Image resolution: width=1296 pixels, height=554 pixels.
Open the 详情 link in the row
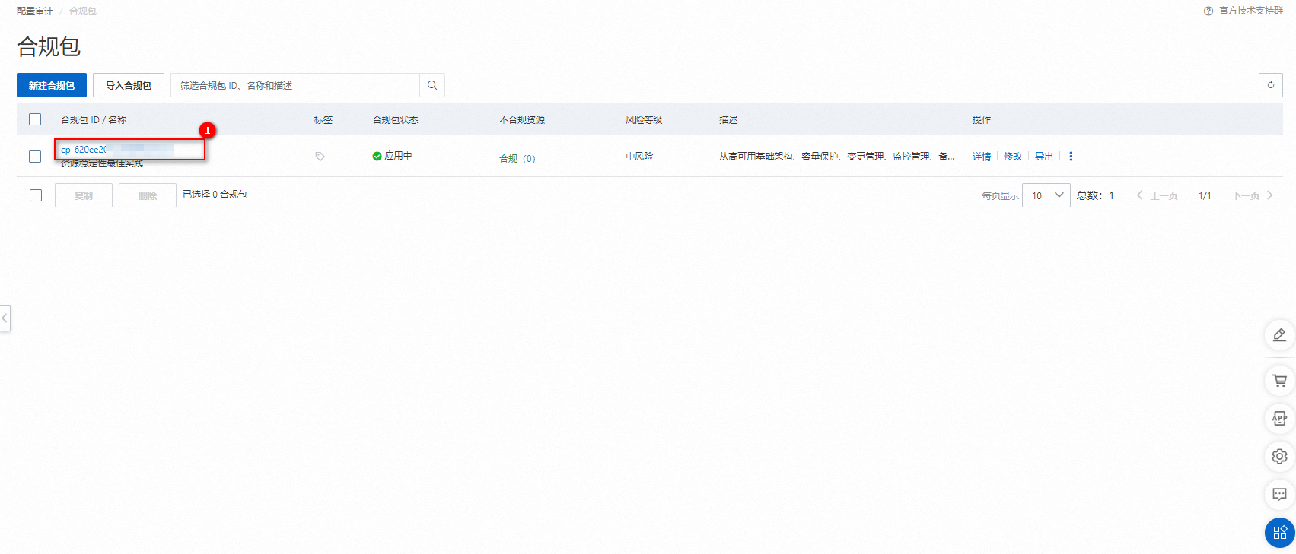click(x=982, y=157)
